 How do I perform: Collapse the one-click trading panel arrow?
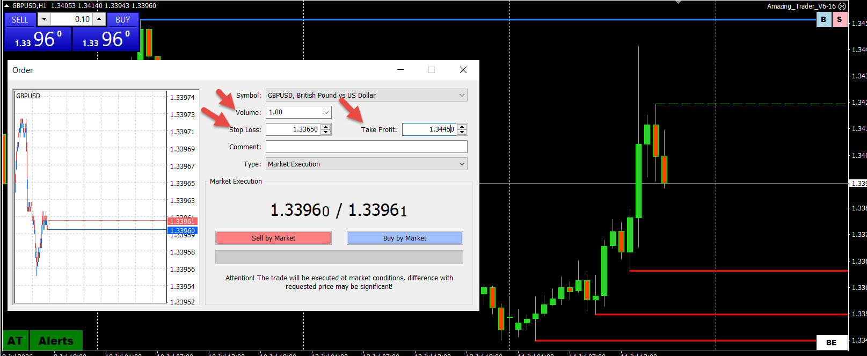click(x=6, y=5)
